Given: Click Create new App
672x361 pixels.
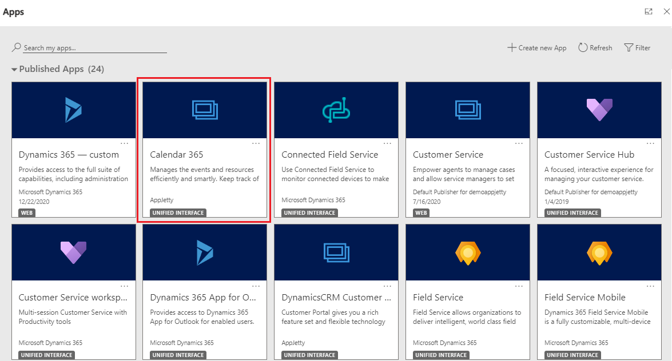Looking at the screenshot, I should click(x=537, y=47).
